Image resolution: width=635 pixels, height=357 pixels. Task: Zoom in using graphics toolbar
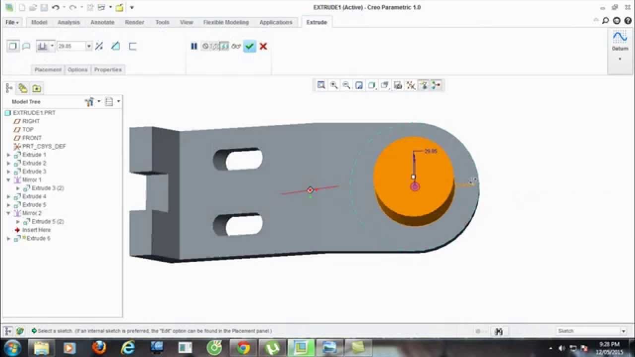tap(334, 85)
